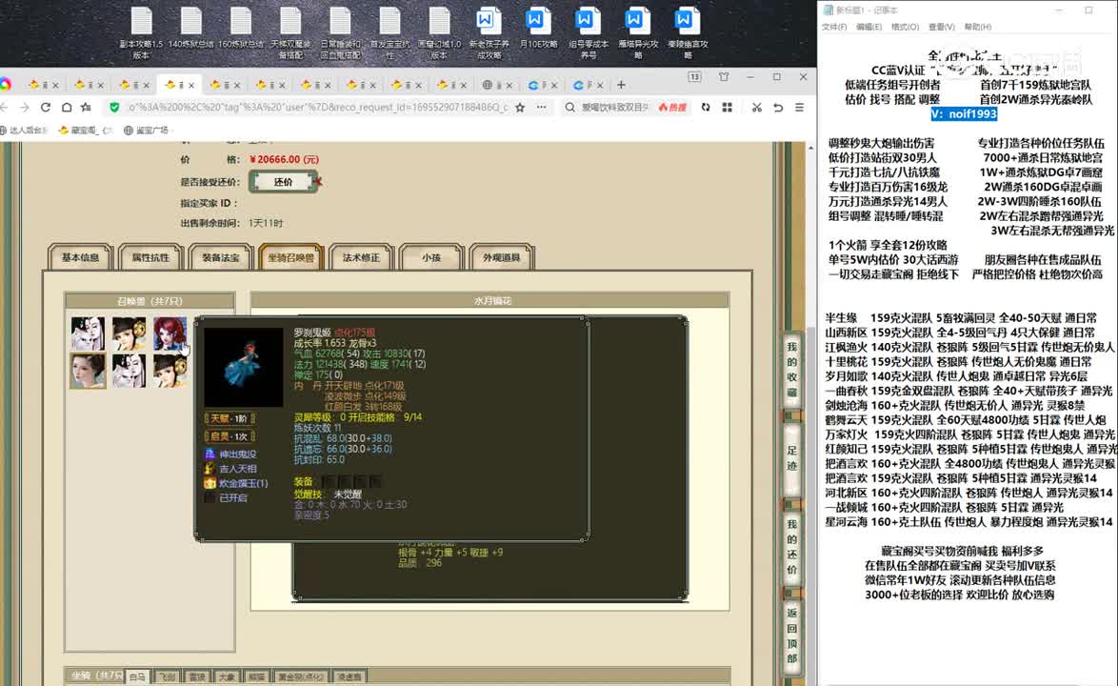Click the 炊金馔玉(1) skill icon
The image size is (1118, 686).
(x=210, y=483)
